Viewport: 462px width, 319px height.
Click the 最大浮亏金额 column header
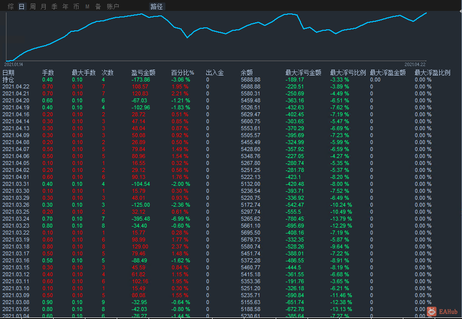[x=303, y=73]
